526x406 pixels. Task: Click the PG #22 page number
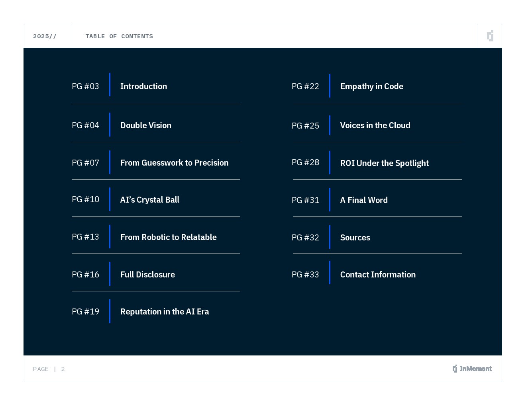coord(305,86)
